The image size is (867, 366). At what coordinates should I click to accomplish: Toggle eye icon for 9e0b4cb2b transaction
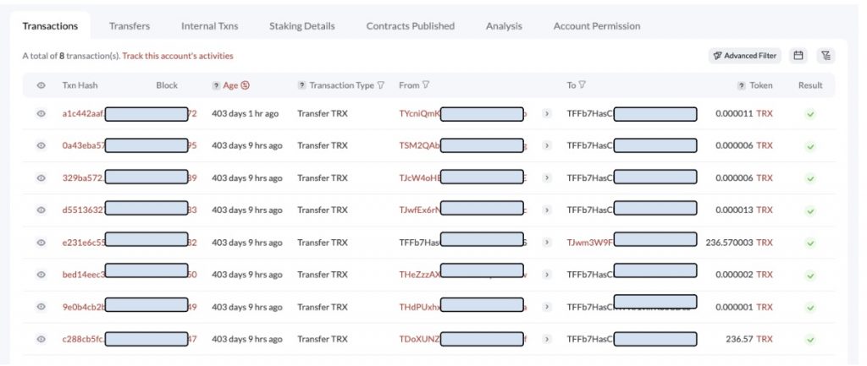(41, 307)
